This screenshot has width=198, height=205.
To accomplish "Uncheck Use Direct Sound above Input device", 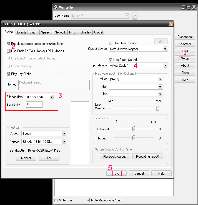I will click(x=111, y=60).
